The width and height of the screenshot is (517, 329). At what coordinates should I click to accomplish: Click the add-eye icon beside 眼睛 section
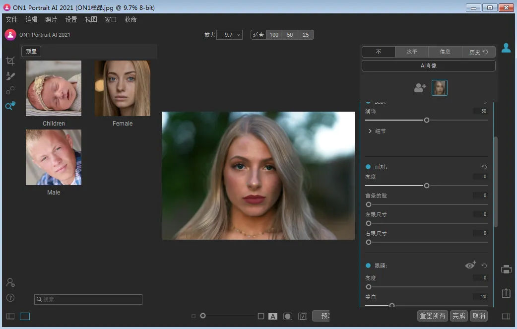pyautogui.click(x=470, y=265)
